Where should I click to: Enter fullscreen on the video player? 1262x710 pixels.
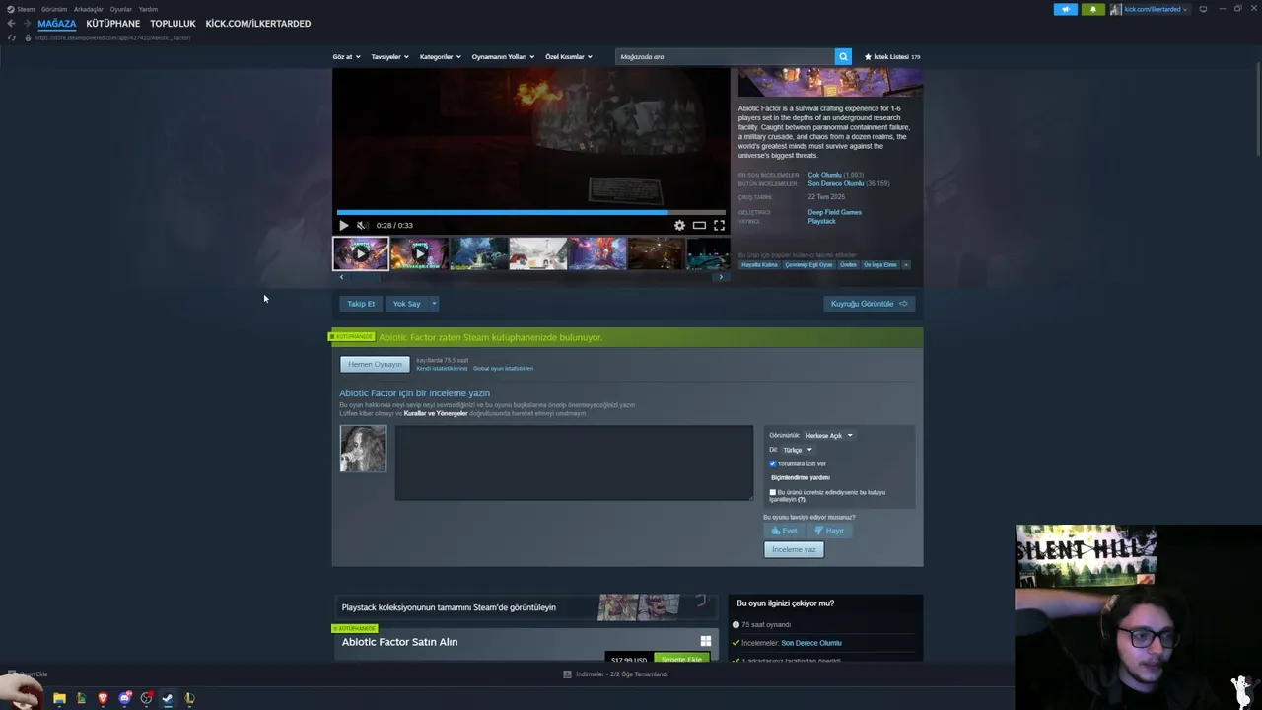tap(719, 225)
